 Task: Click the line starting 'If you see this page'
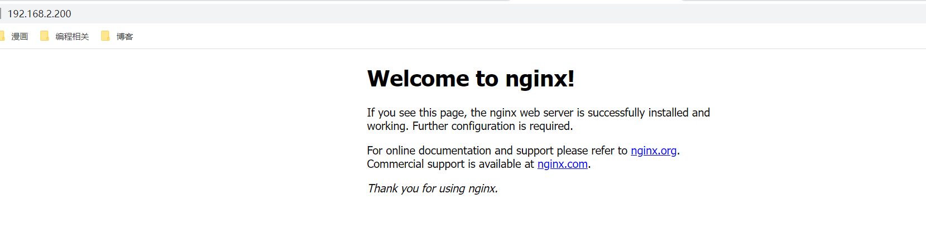pos(539,113)
